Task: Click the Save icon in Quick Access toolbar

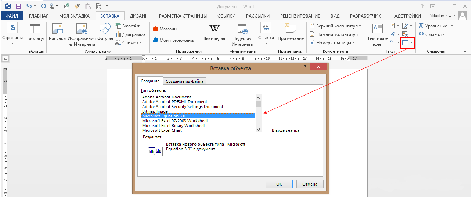Action: click(x=18, y=6)
